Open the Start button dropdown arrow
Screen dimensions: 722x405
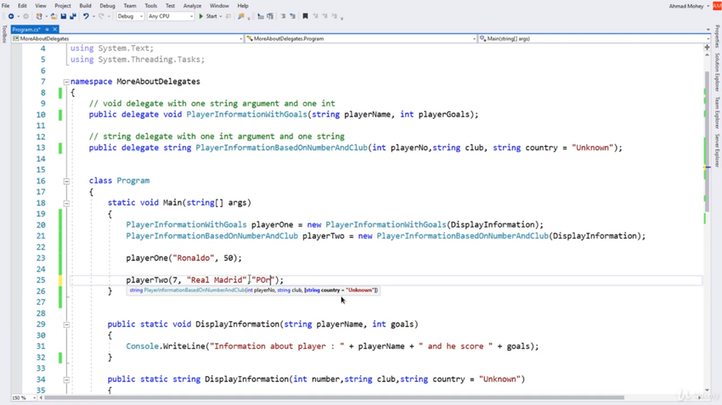point(221,17)
